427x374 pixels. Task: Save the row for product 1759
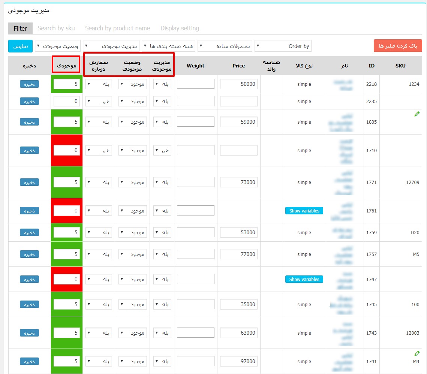[x=29, y=233]
